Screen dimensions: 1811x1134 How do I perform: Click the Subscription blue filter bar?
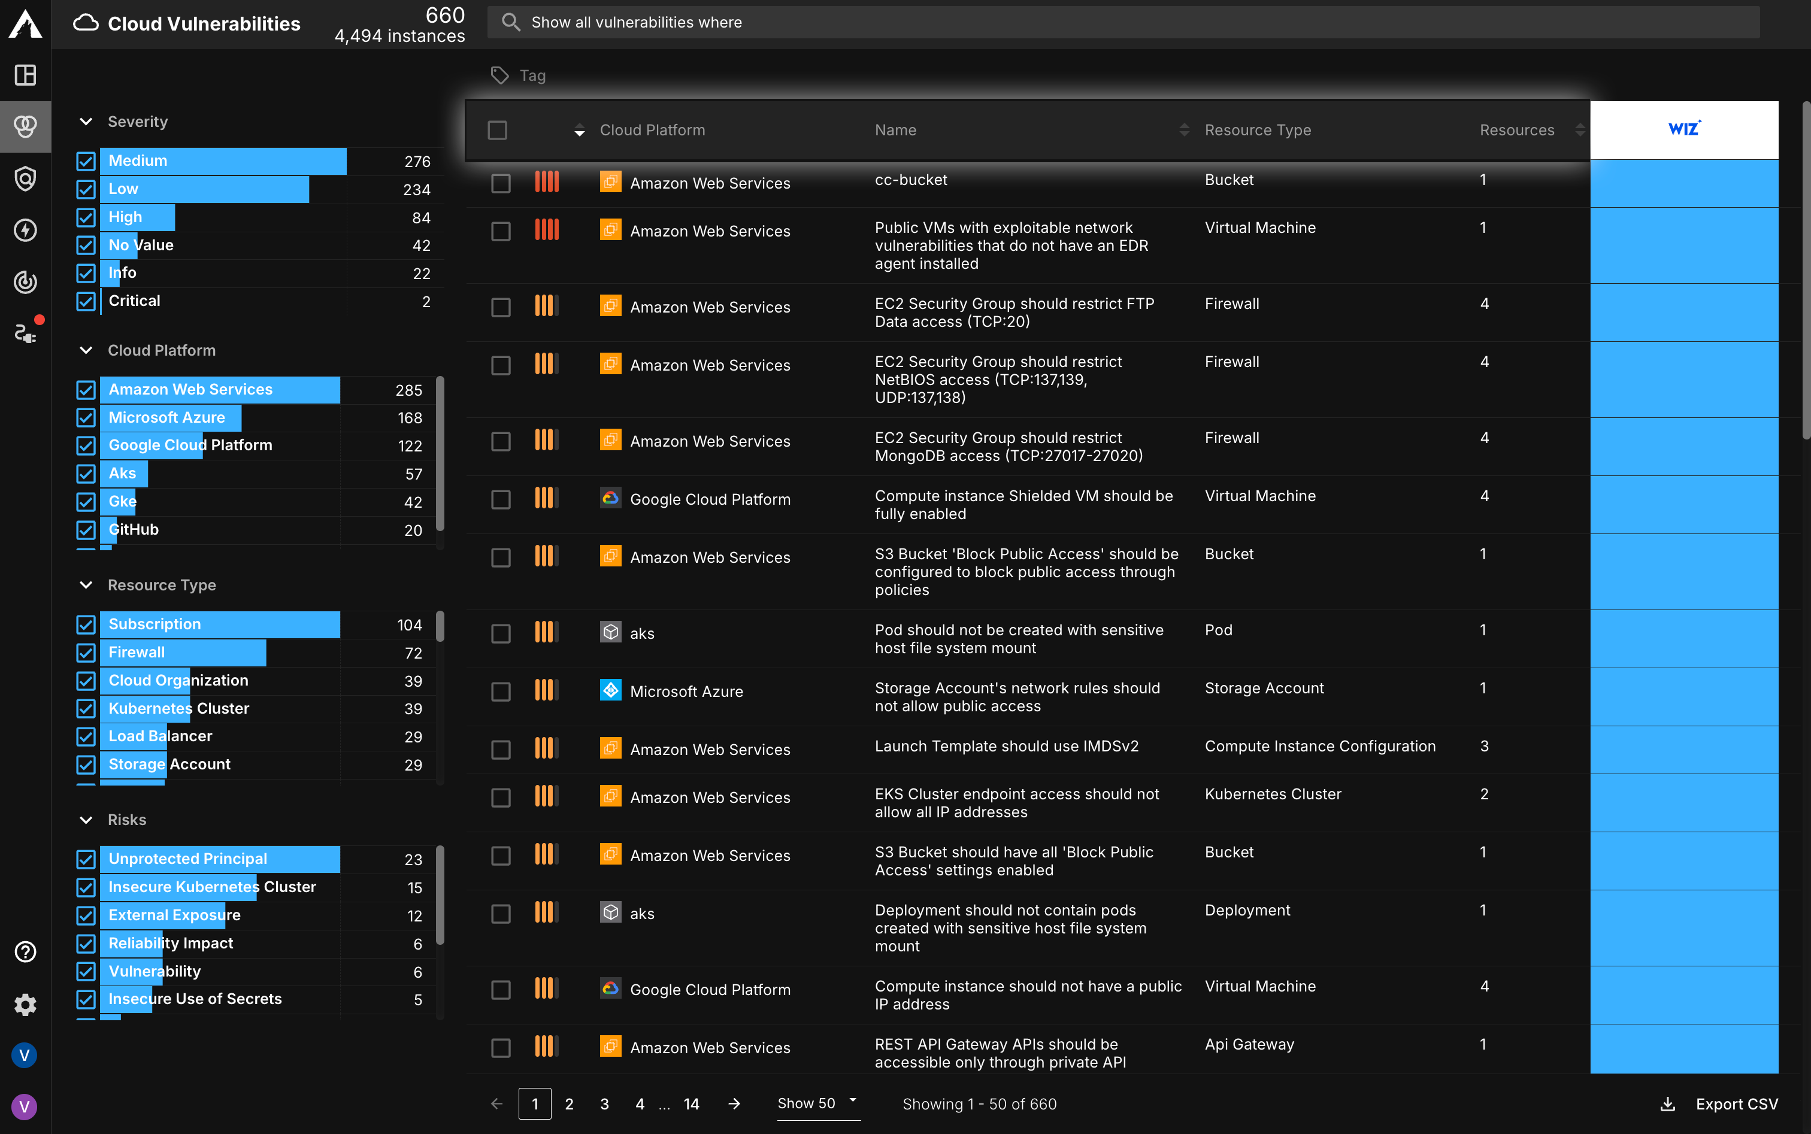coord(220,624)
